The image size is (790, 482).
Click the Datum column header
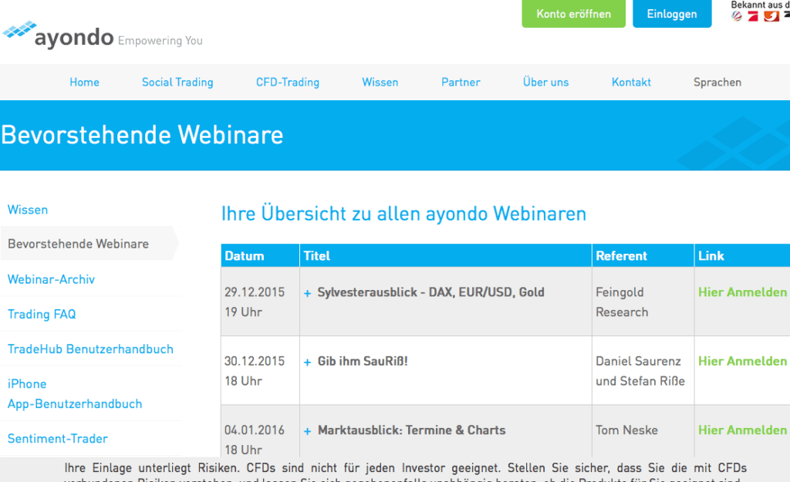click(x=260, y=256)
